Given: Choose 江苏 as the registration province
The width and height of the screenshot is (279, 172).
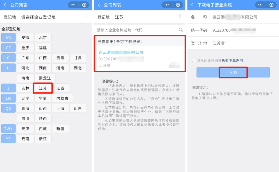Looking at the screenshot, I should click(x=43, y=88).
